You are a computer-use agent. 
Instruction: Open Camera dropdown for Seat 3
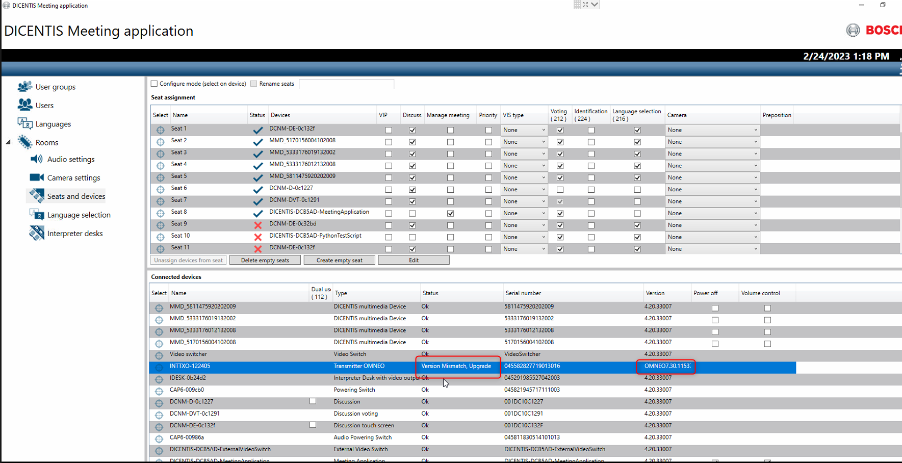(712, 154)
